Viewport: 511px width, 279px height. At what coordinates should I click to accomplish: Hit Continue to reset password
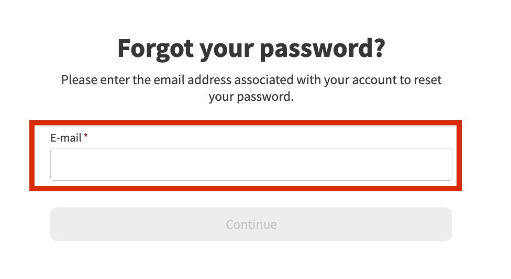[x=251, y=224]
